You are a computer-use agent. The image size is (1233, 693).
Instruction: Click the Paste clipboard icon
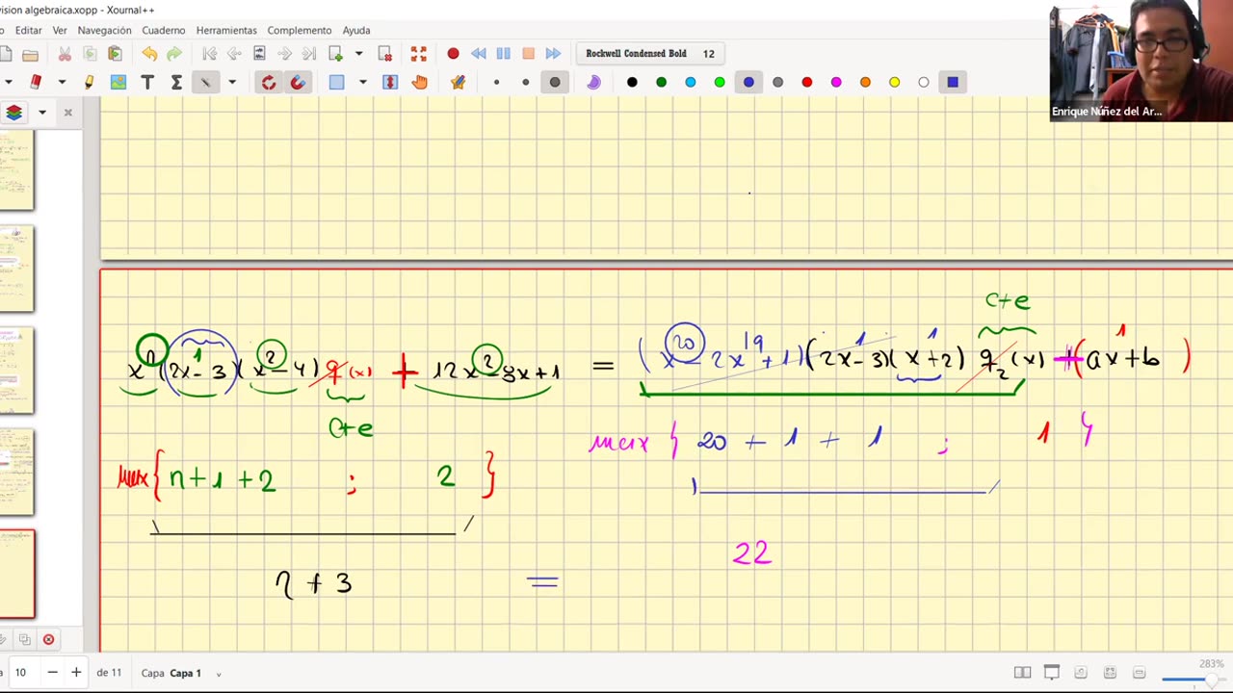coord(115,54)
